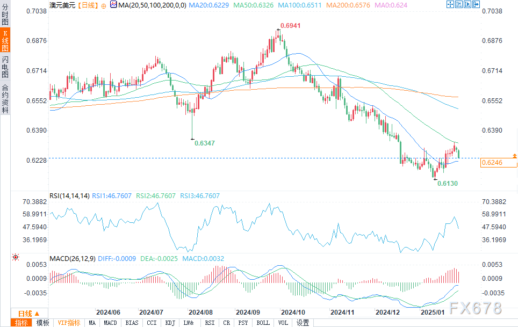Click the orange circle icon beside 日线 label
518x327 pixels.
[x=103, y=6]
